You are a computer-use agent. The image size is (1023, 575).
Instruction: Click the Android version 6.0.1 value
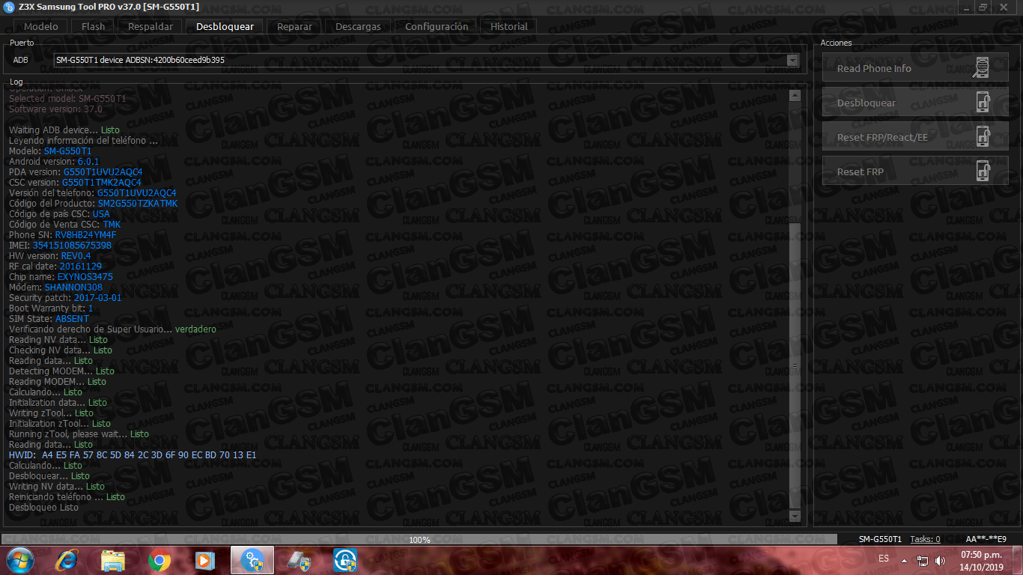(88, 162)
